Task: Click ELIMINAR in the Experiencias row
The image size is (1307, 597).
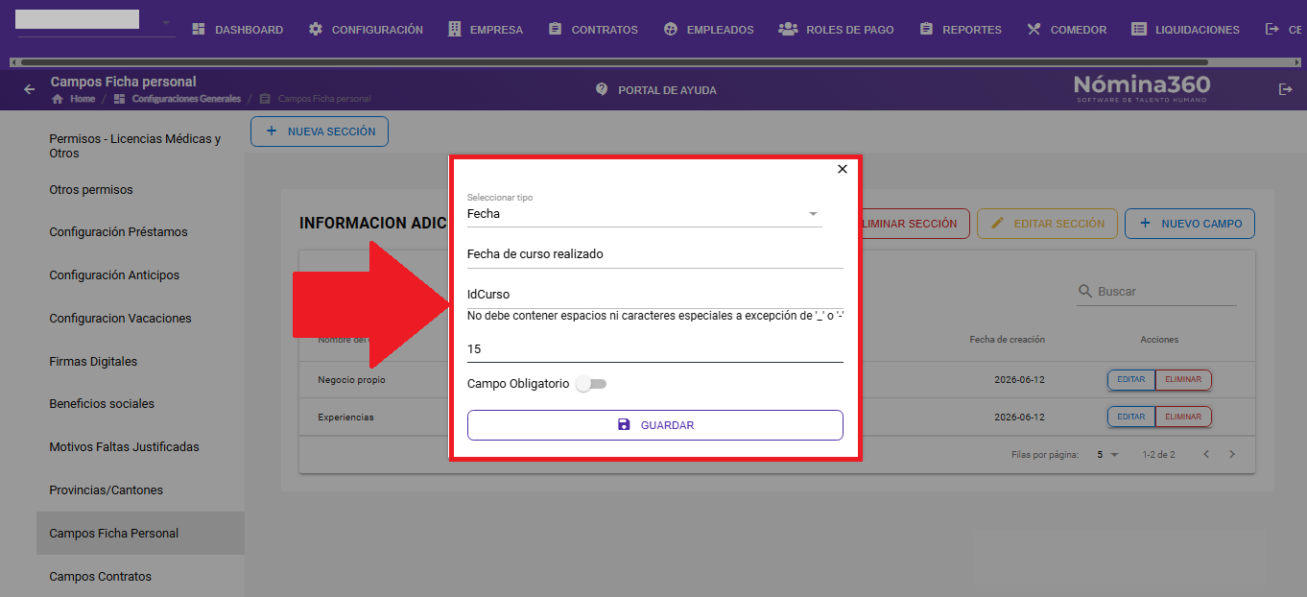Action: pyautogui.click(x=1183, y=417)
